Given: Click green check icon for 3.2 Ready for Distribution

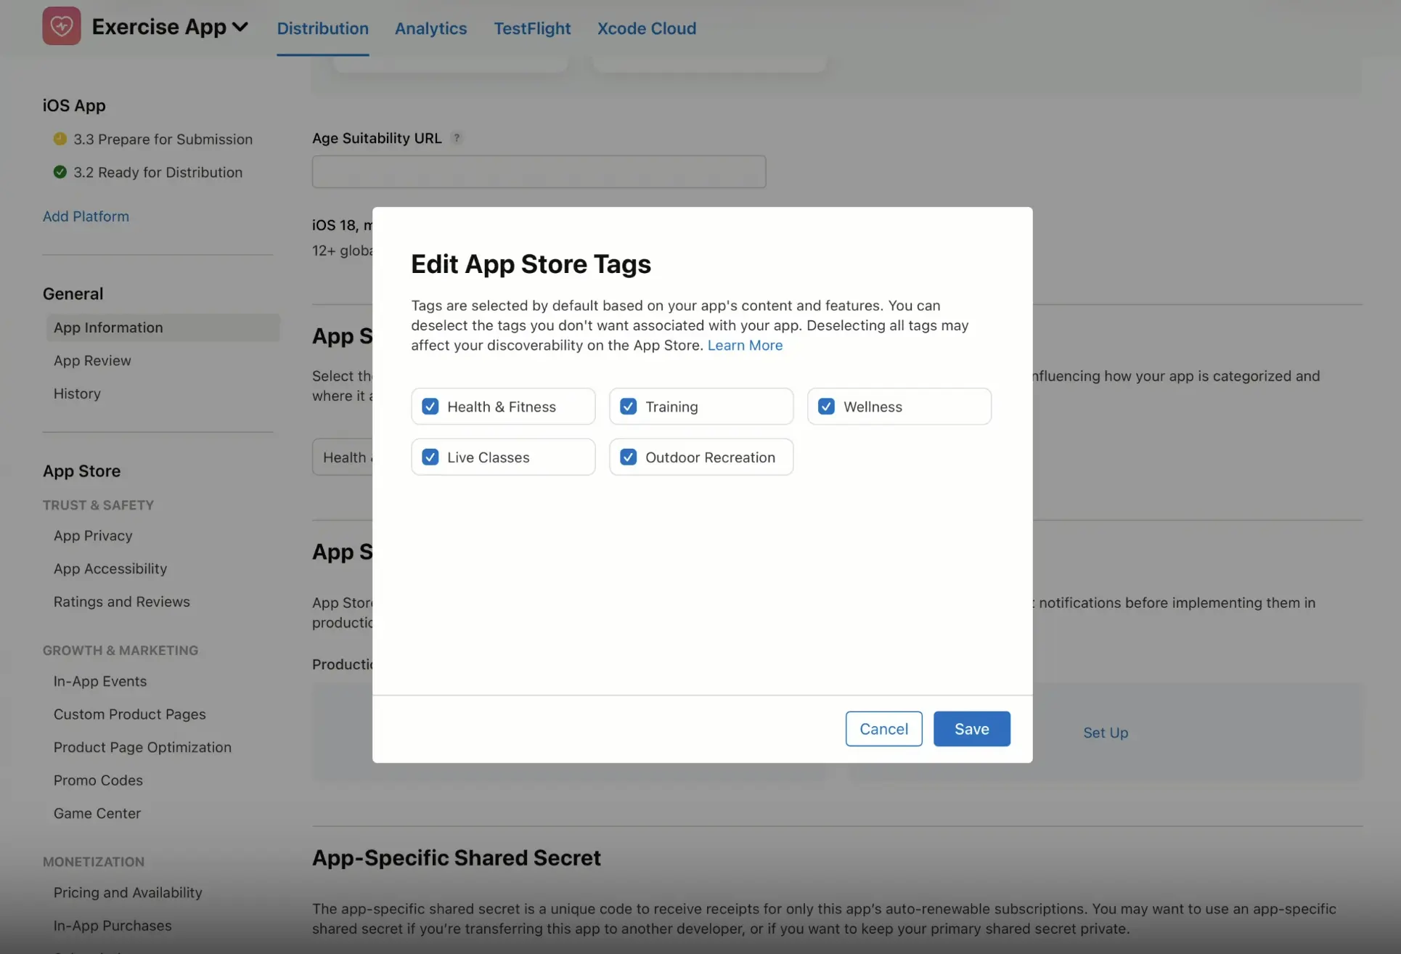Looking at the screenshot, I should click(x=60, y=172).
